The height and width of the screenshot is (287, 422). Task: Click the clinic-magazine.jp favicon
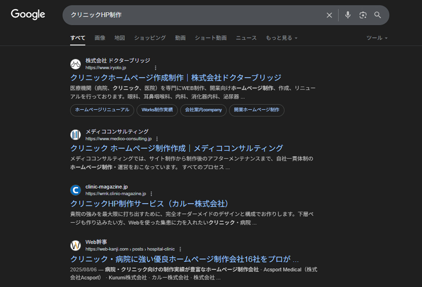coord(75,190)
